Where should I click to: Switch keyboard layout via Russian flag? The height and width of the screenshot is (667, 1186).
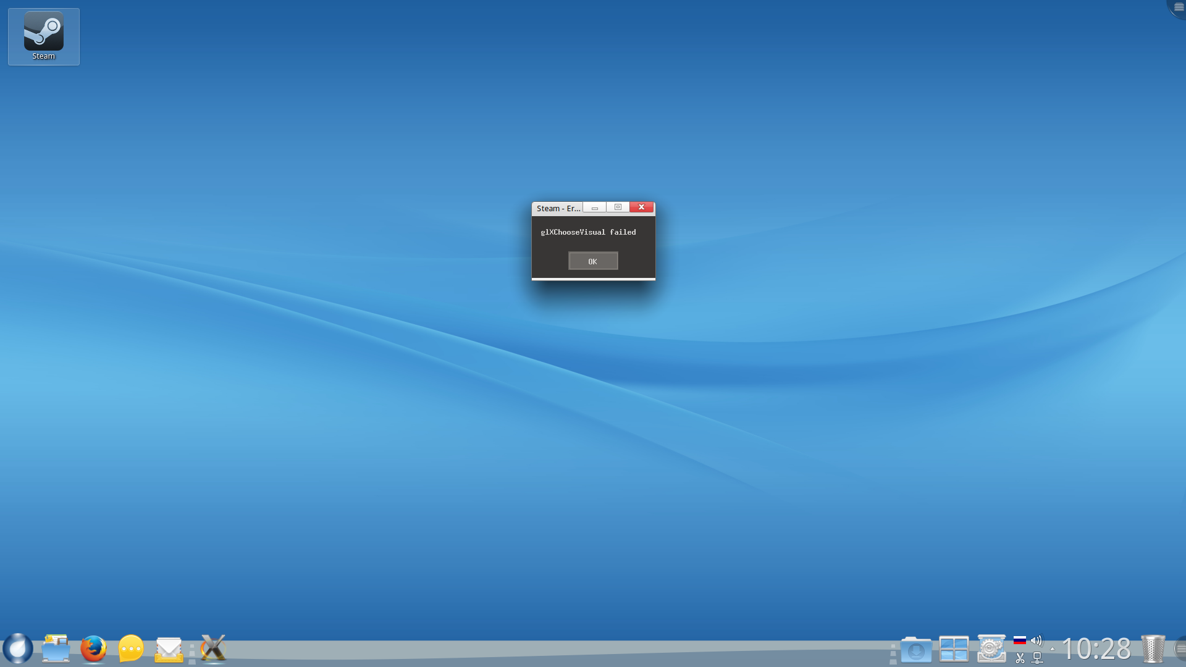(x=1020, y=640)
